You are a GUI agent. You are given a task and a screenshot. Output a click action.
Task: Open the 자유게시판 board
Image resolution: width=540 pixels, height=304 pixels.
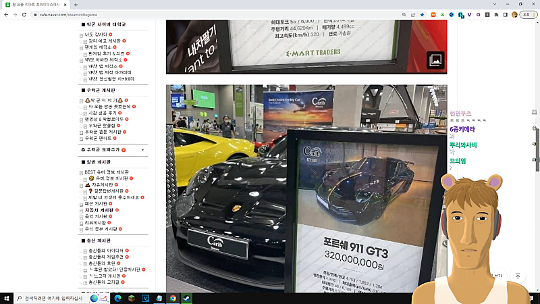click(103, 184)
